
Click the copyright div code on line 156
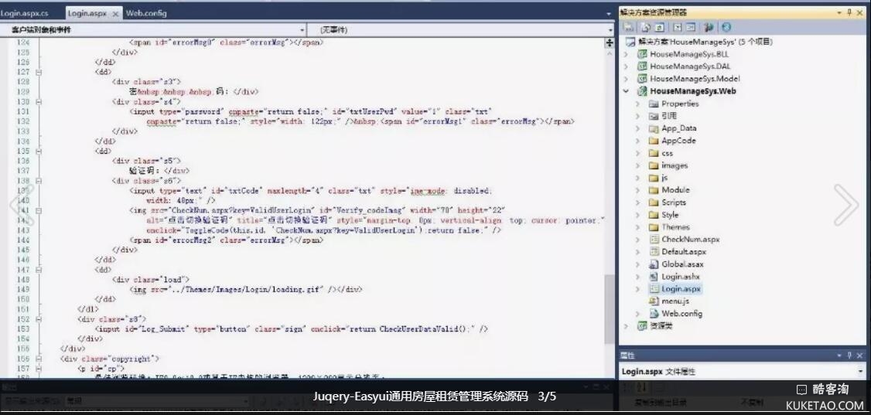tap(109, 359)
